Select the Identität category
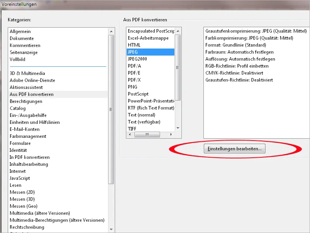The image size is (310, 233). [18, 150]
